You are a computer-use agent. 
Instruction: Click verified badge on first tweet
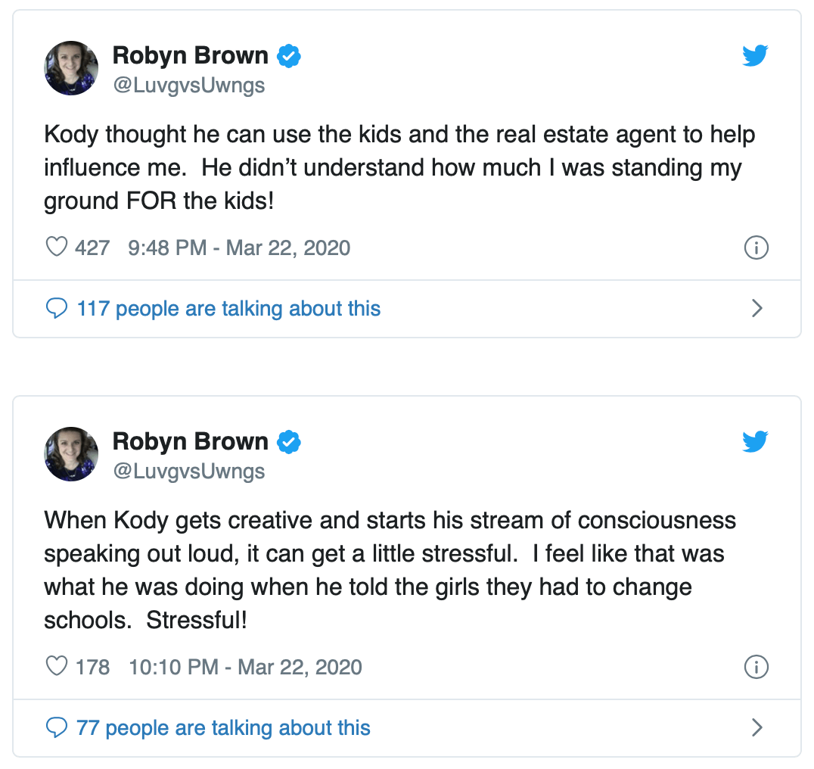289,56
